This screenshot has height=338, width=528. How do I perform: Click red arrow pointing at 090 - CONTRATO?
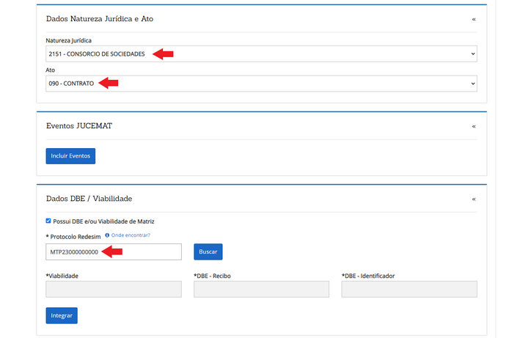click(x=109, y=84)
